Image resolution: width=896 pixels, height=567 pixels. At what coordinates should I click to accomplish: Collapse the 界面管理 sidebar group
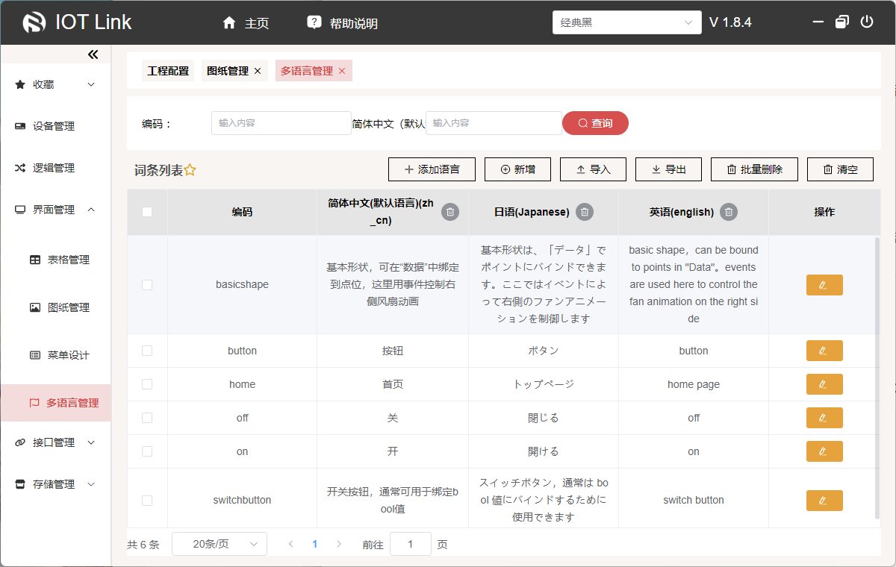[56, 210]
